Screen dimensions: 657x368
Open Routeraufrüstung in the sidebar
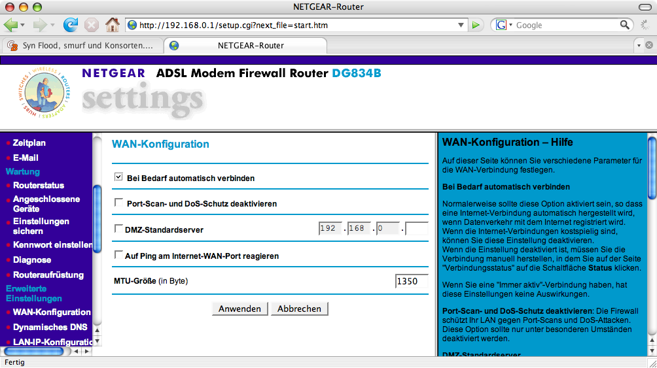tap(48, 275)
